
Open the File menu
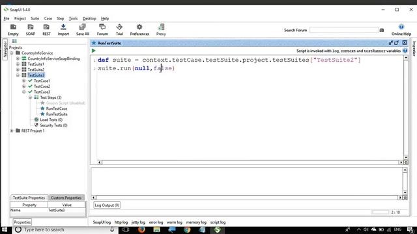pos(7,19)
